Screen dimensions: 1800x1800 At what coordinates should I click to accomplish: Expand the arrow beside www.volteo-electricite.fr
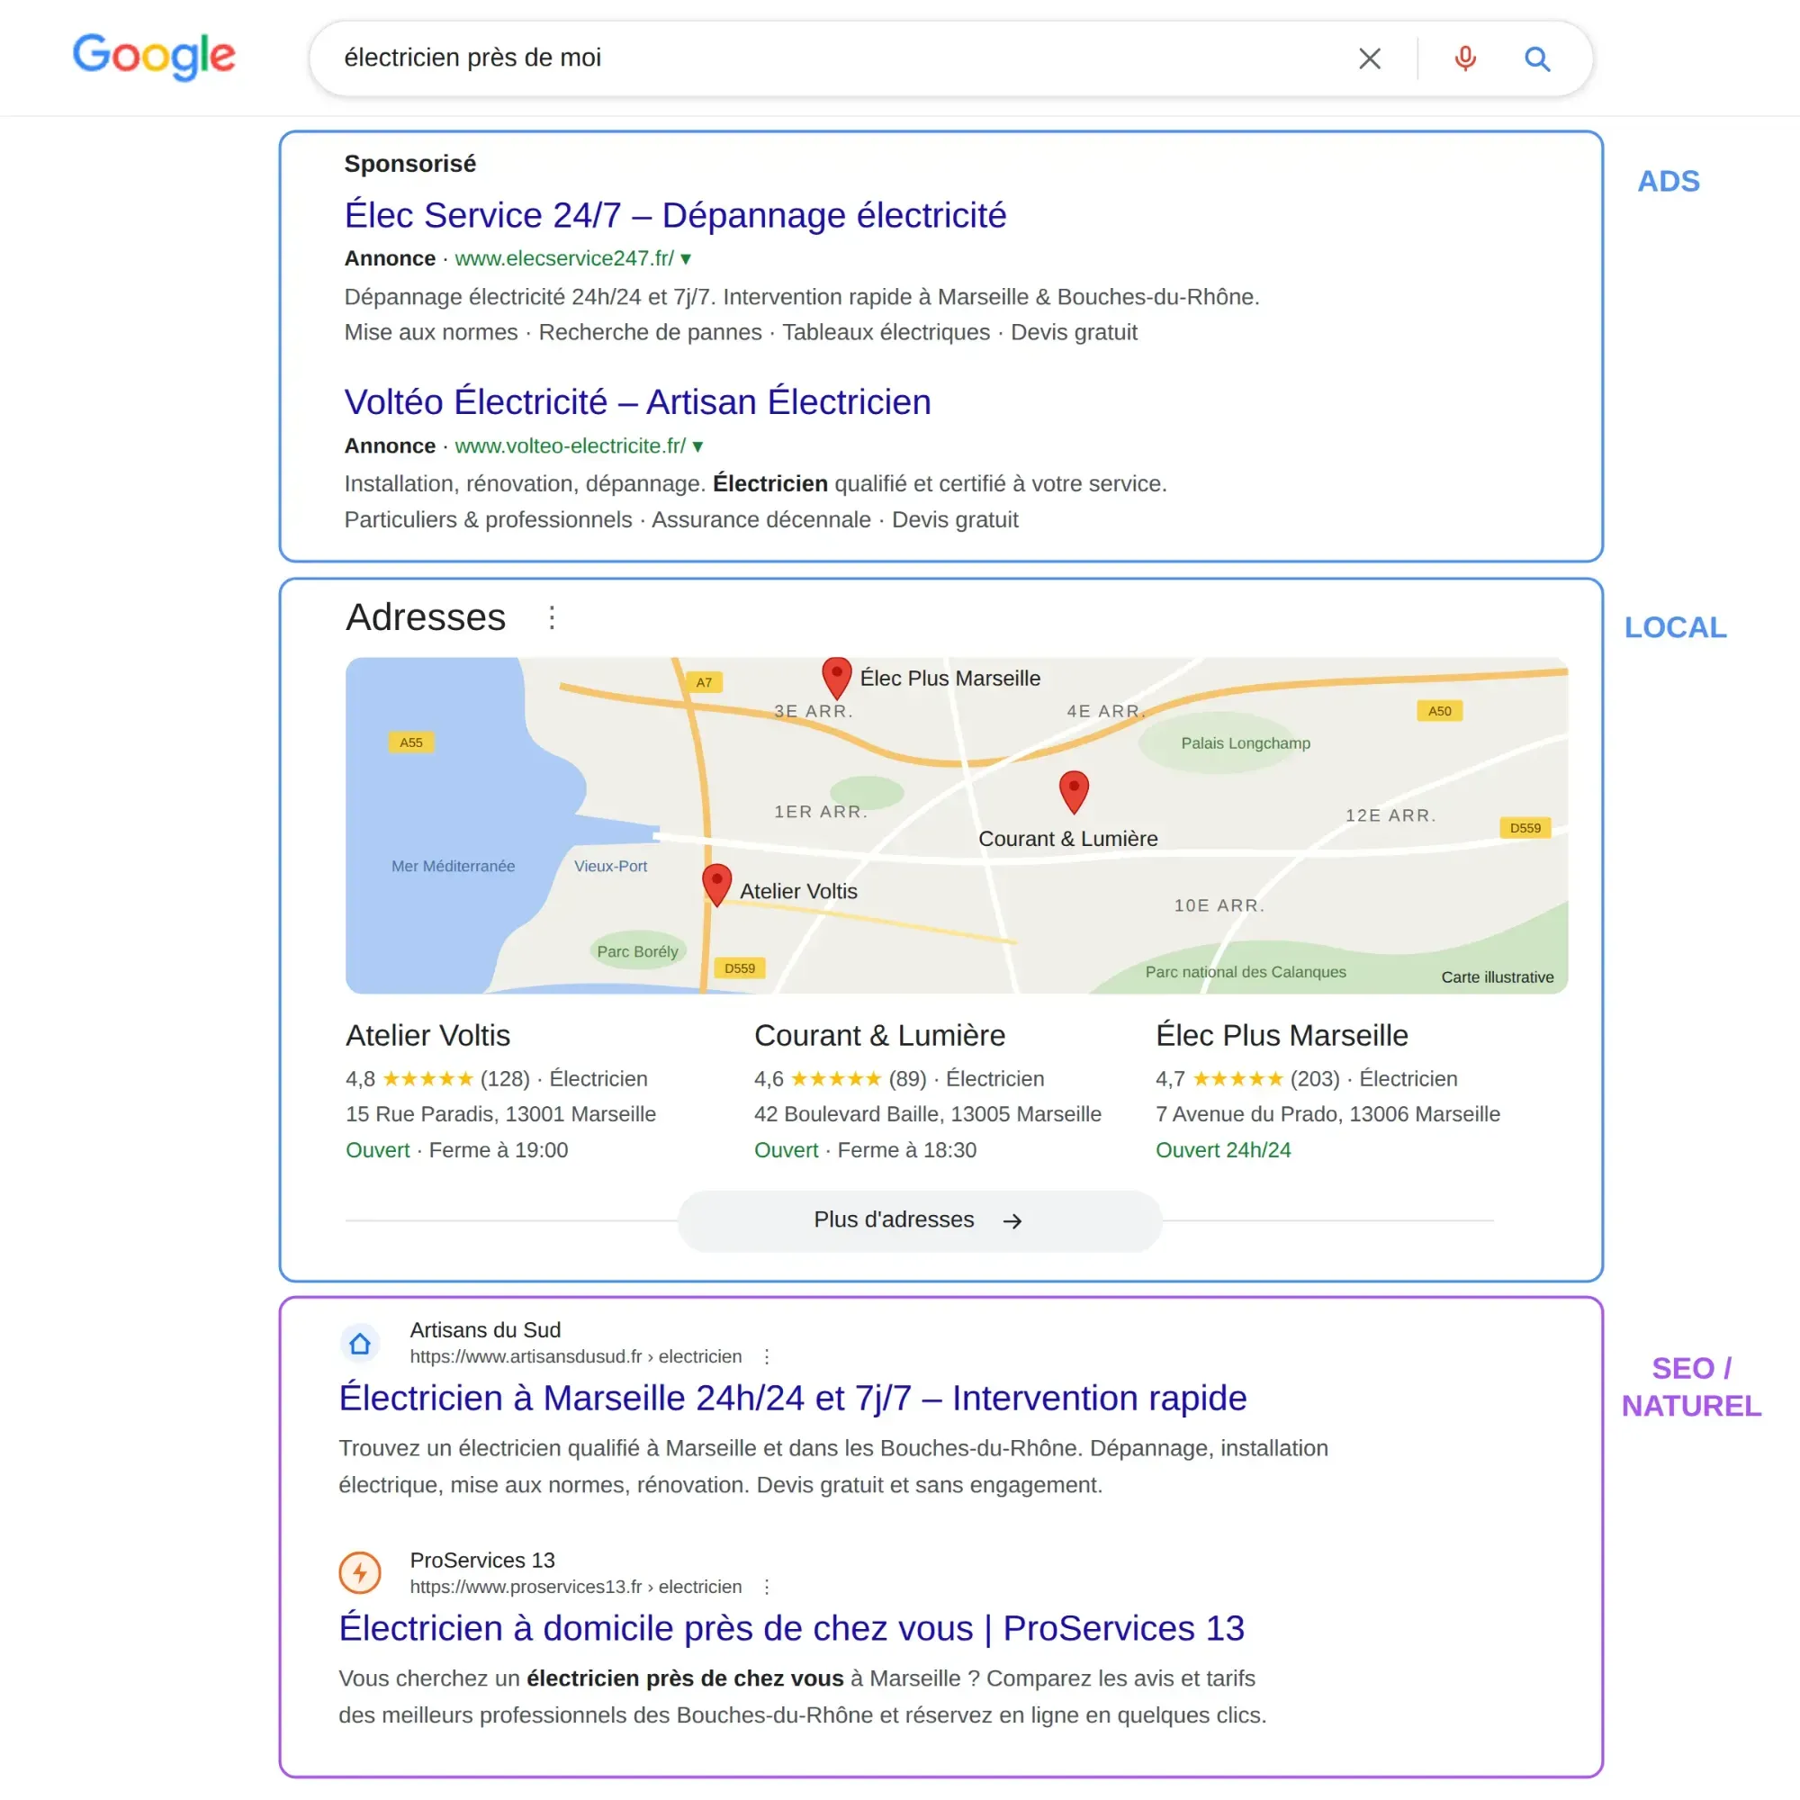[697, 446]
